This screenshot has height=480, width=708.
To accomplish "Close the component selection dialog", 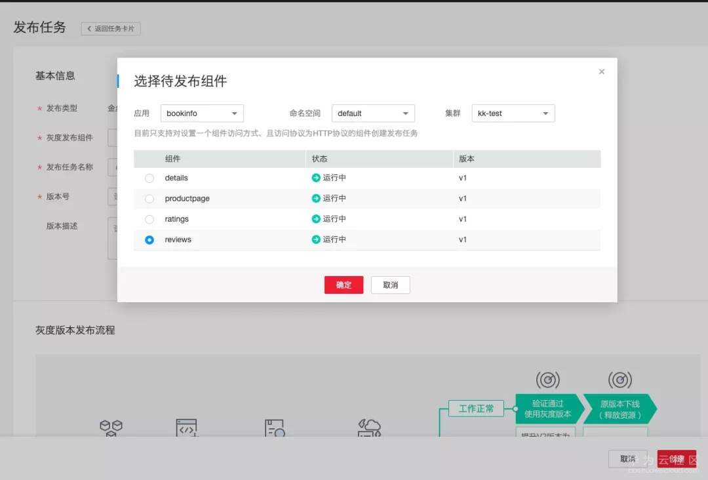I will pyautogui.click(x=601, y=71).
